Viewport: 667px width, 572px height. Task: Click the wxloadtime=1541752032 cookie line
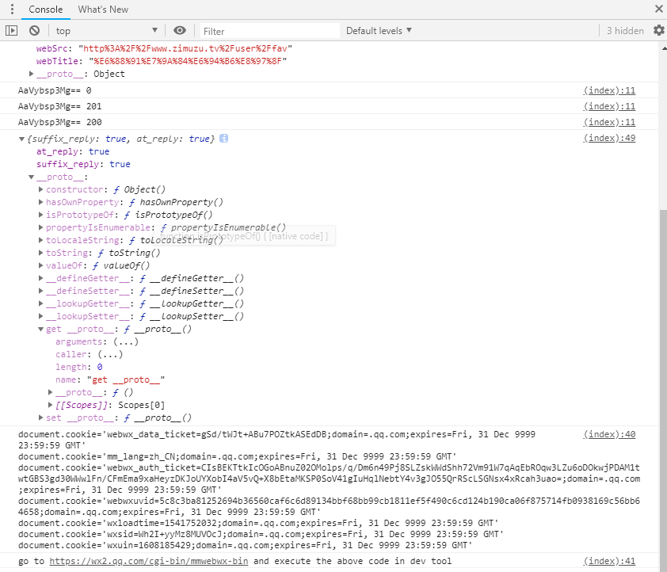click(257, 523)
